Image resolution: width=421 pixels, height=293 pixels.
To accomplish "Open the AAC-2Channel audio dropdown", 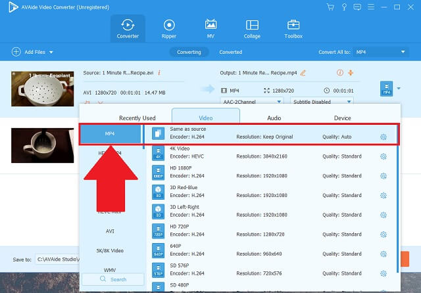I will point(252,101).
